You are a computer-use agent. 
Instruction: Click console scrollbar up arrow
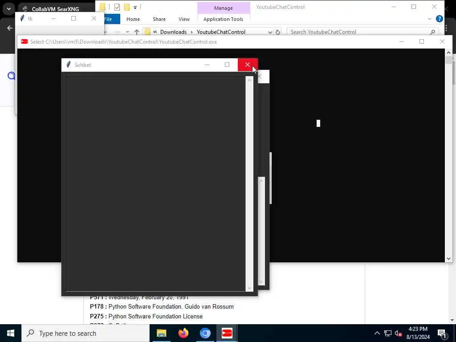point(448,53)
